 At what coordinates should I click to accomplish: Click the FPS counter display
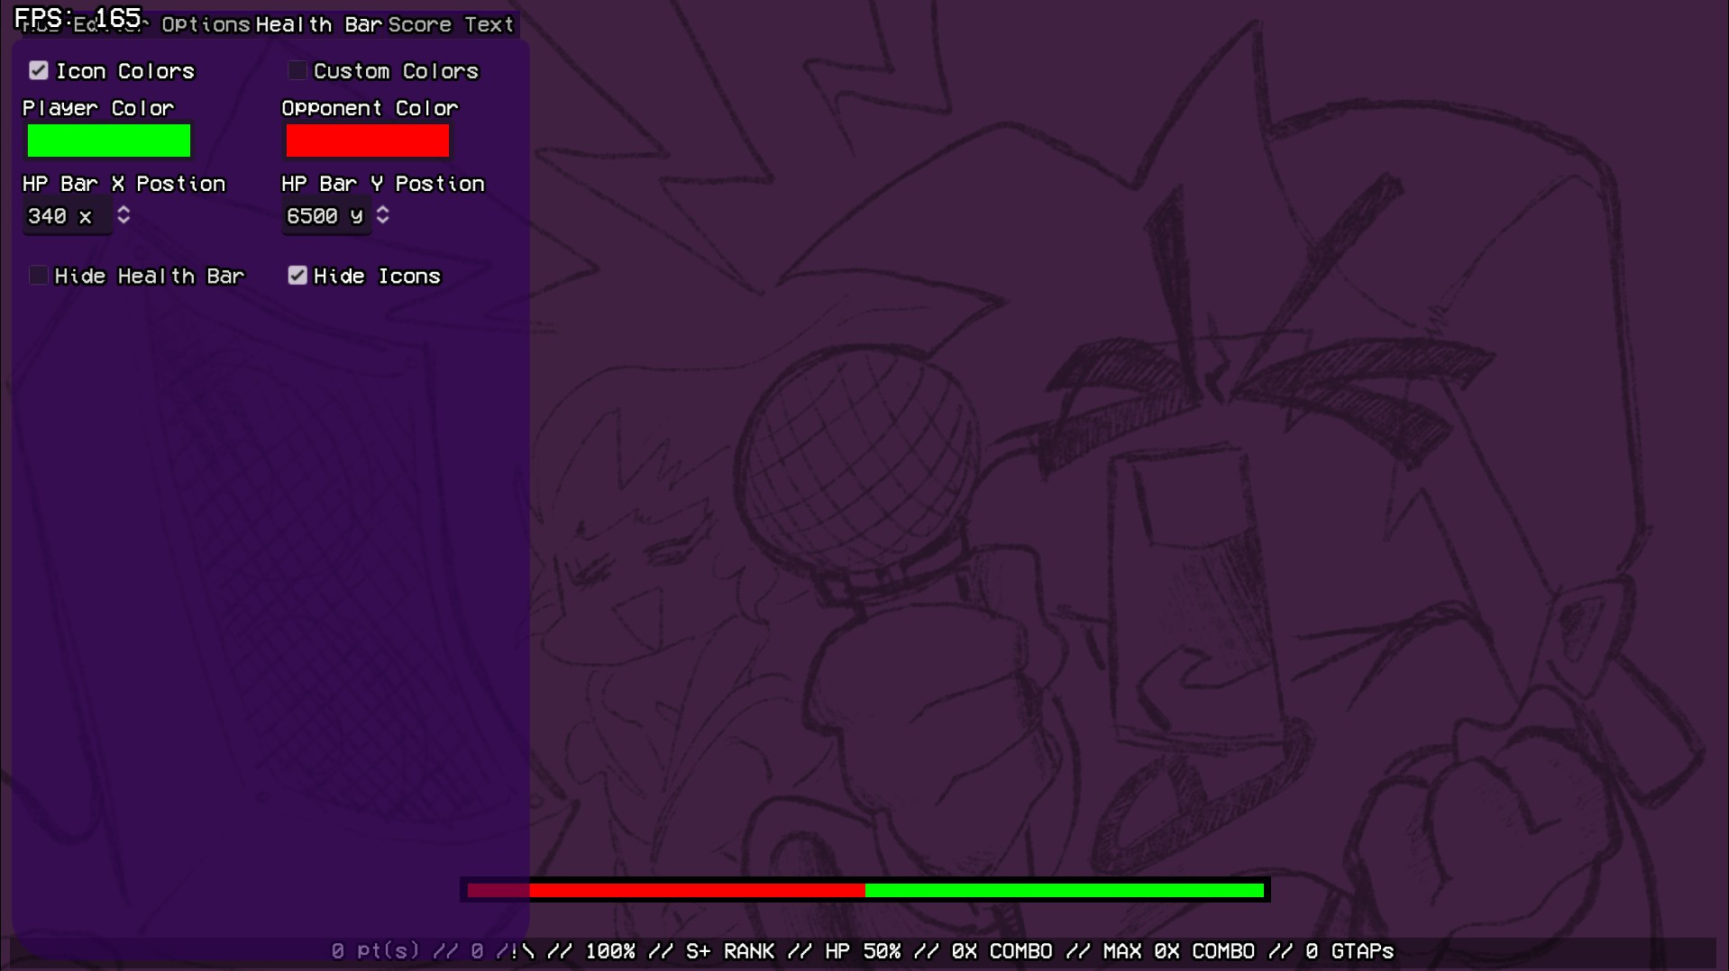click(x=77, y=15)
